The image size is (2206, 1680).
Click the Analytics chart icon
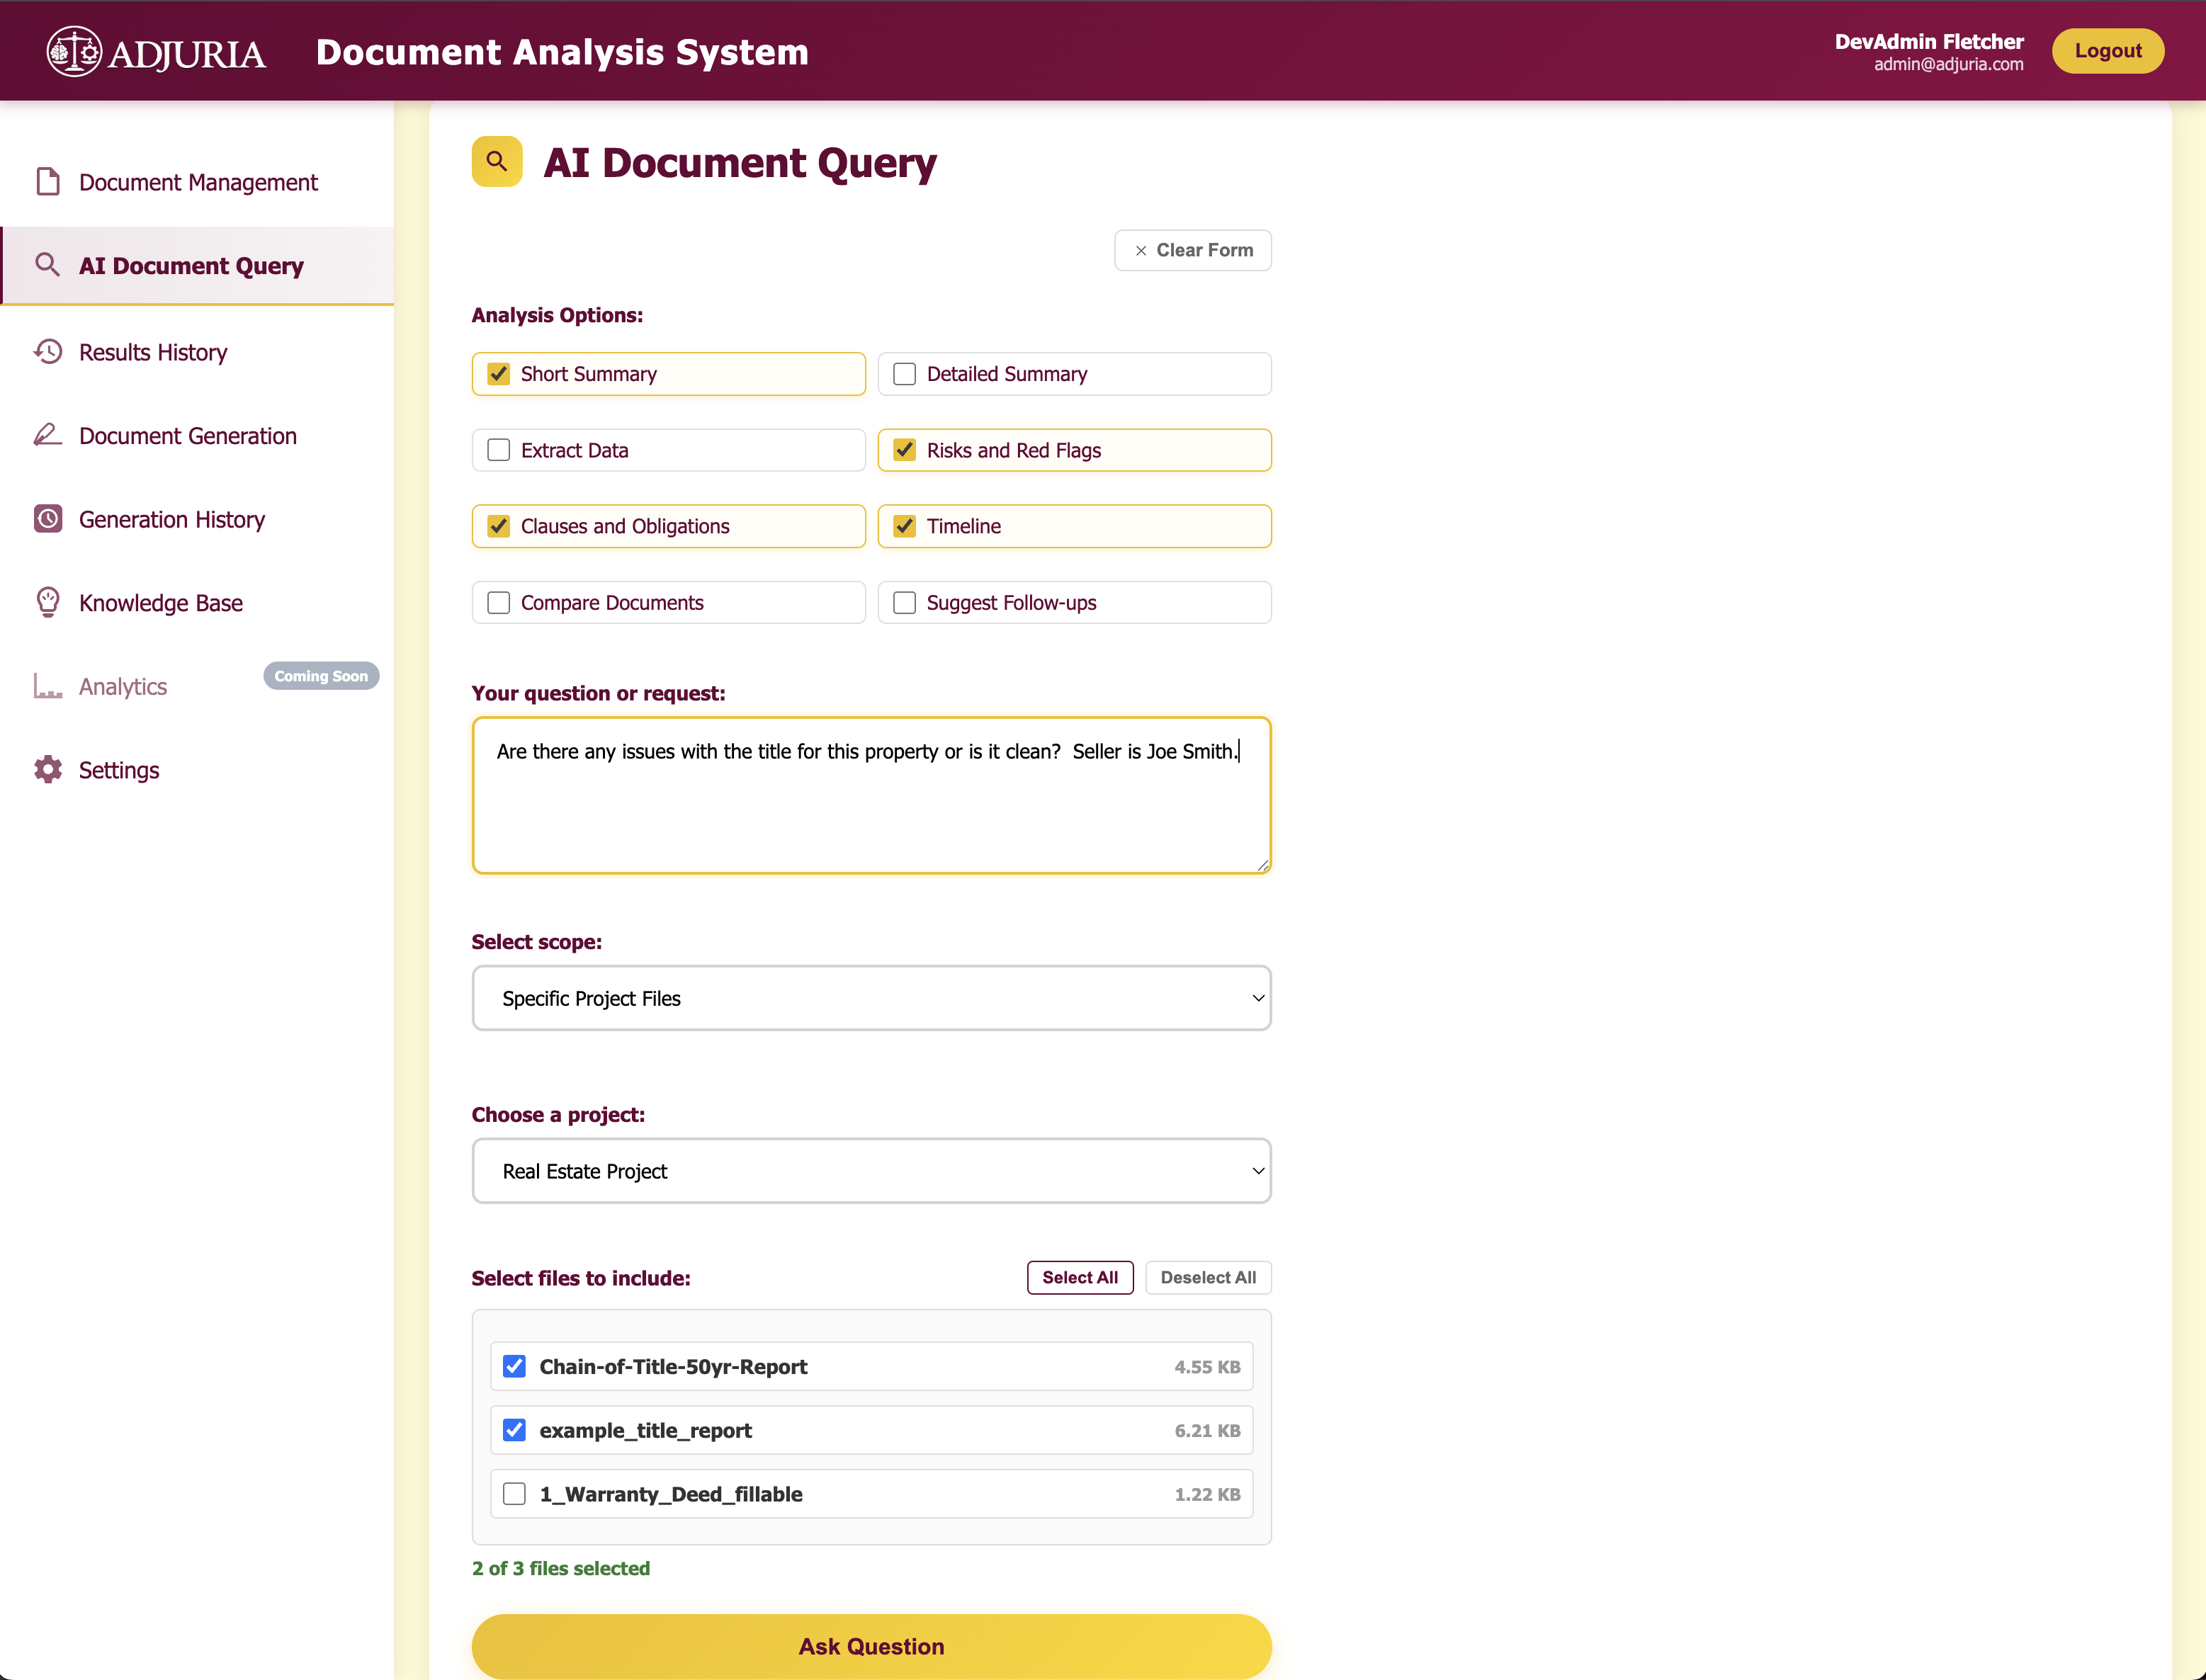point(48,686)
